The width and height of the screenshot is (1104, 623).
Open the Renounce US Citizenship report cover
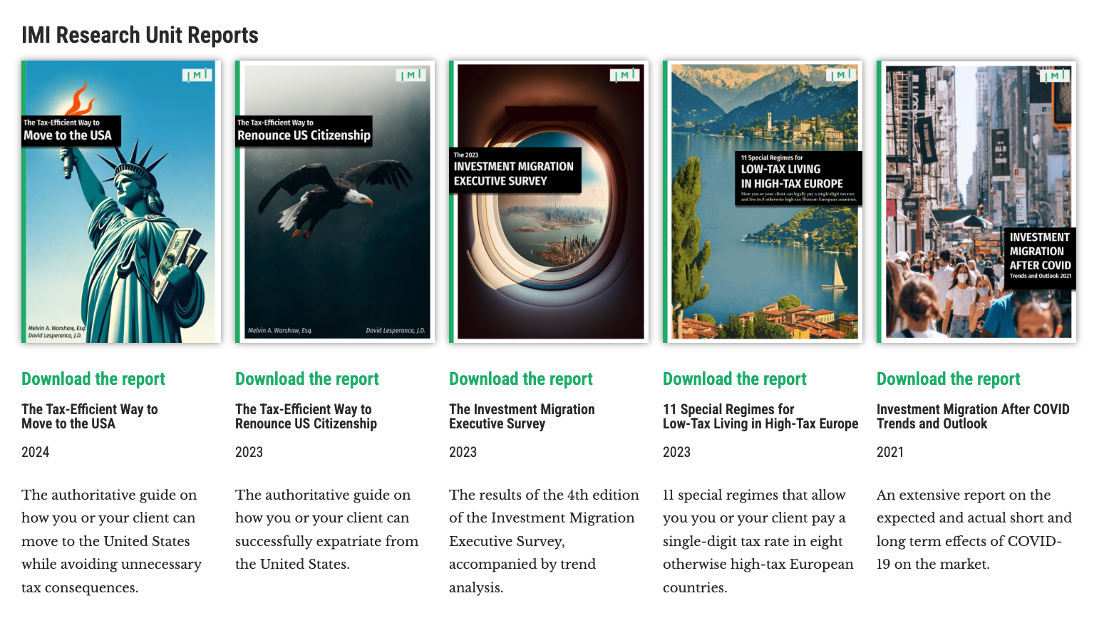(335, 202)
